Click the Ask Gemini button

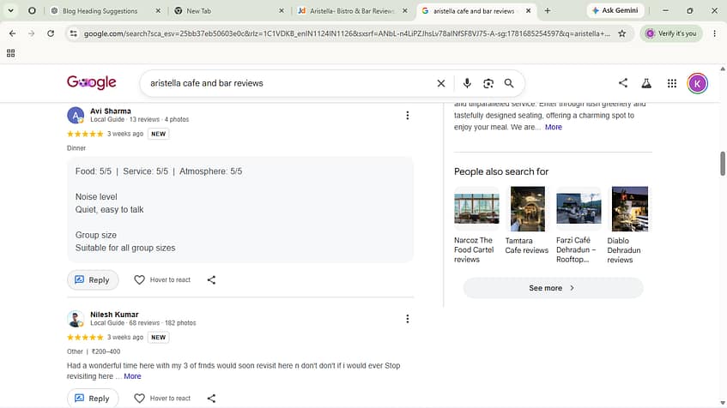pos(615,10)
